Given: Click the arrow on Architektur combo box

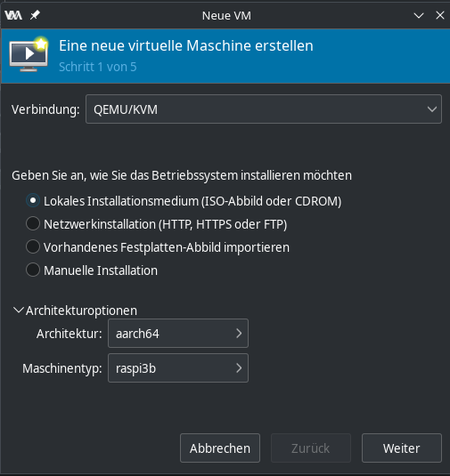Looking at the screenshot, I should (239, 334).
